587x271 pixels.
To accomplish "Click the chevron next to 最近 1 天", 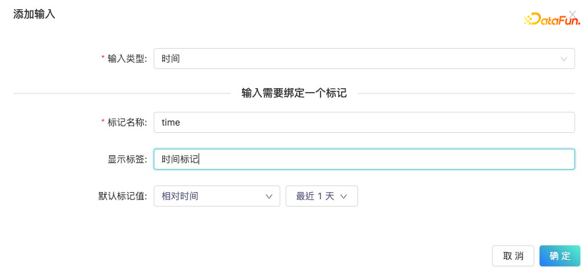I will pos(344,196).
